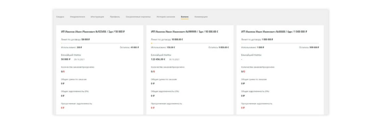382x125 pixels.
Task: Click Общая задолженность (0%) label in contract №999999 card
Action: click(x=165, y=91)
